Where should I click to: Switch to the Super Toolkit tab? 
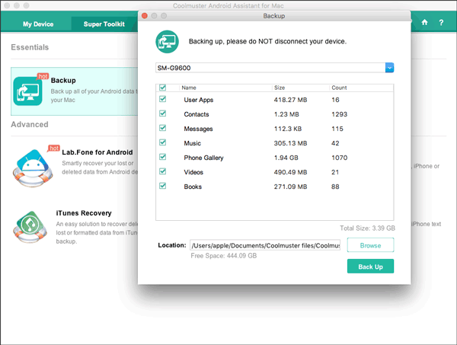click(104, 24)
